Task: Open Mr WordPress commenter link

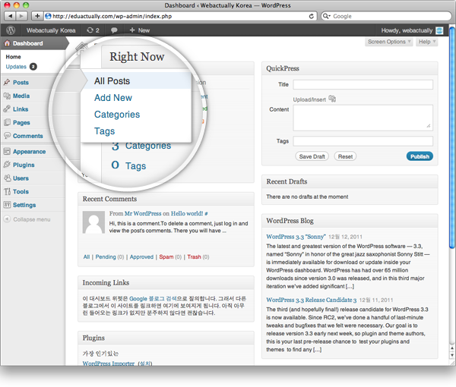Action: click(x=143, y=213)
